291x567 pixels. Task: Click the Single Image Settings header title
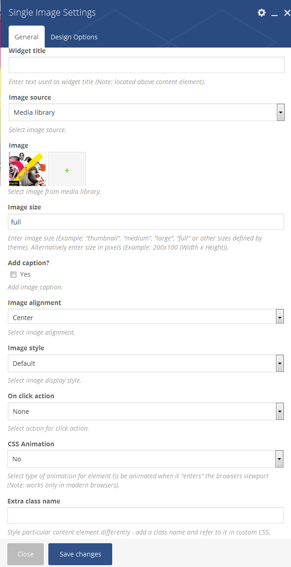52,12
